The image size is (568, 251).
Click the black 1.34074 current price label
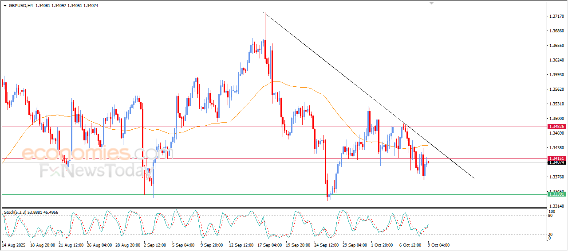(x=556, y=163)
